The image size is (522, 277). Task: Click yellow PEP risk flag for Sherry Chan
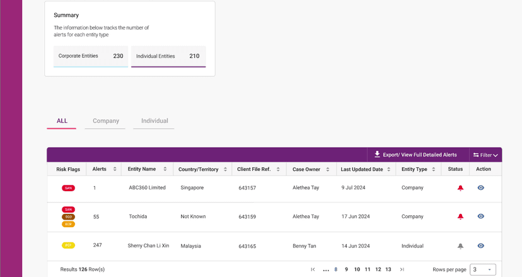[x=68, y=245]
